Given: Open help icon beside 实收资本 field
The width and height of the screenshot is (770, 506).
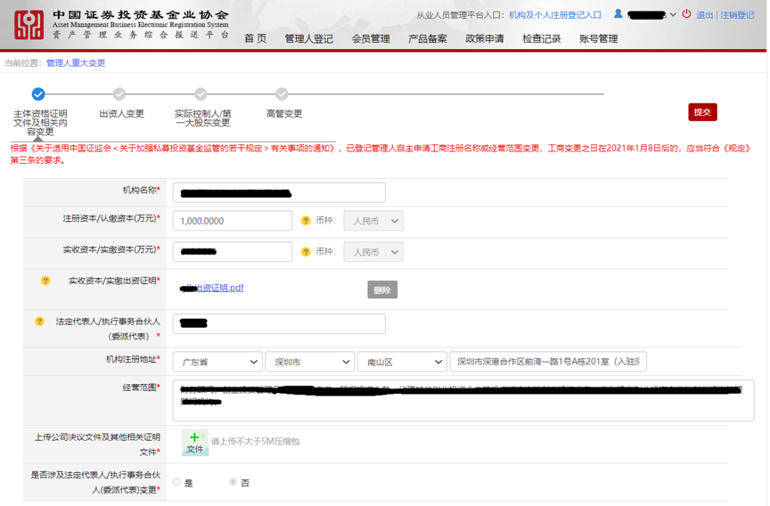Looking at the screenshot, I should pyautogui.click(x=306, y=252).
